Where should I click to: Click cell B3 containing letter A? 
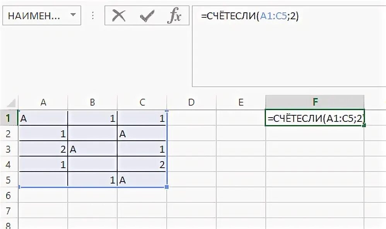click(x=92, y=149)
